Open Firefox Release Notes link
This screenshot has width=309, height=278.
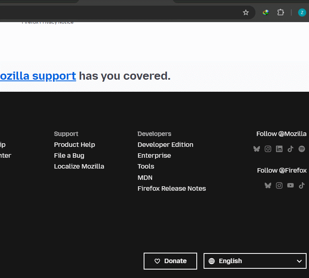pos(172,189)
